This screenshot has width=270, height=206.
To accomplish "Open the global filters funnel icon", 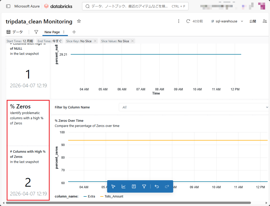I will (36, 32).
